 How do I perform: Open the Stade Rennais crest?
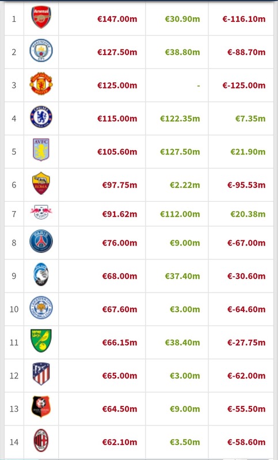tap(41, 407)
